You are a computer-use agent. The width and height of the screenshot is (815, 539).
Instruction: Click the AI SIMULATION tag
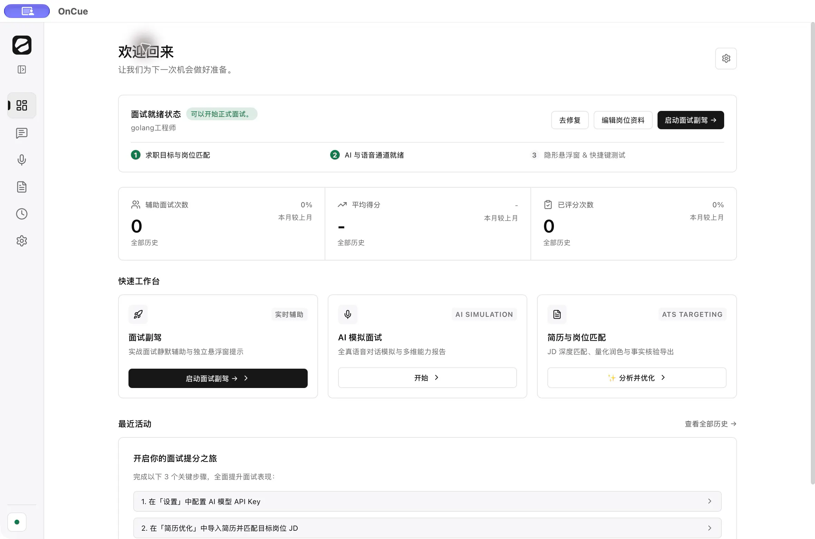(484, 314)
